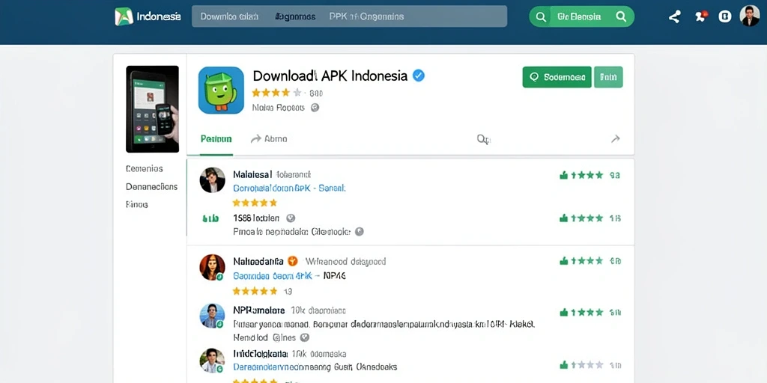The image size is (767, 383).
Task: Click the green search pill's right magnifier
Action: (621, 16)
